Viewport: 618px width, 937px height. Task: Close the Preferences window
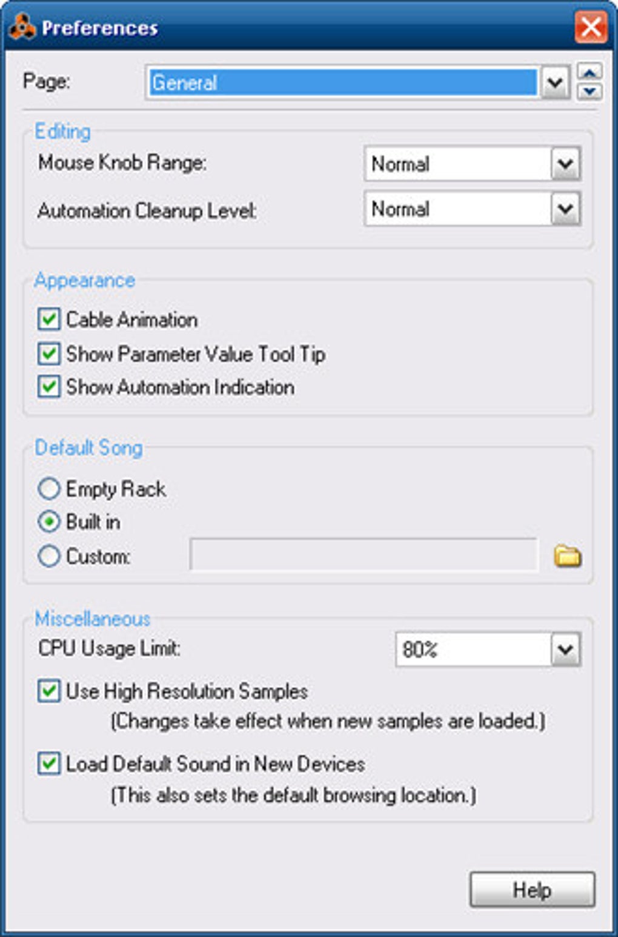point(590,27)
